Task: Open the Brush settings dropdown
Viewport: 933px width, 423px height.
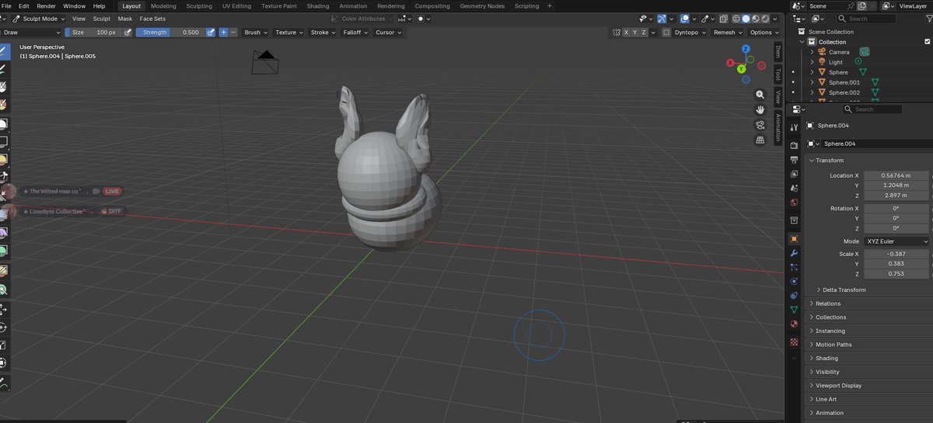Action: 256,33
